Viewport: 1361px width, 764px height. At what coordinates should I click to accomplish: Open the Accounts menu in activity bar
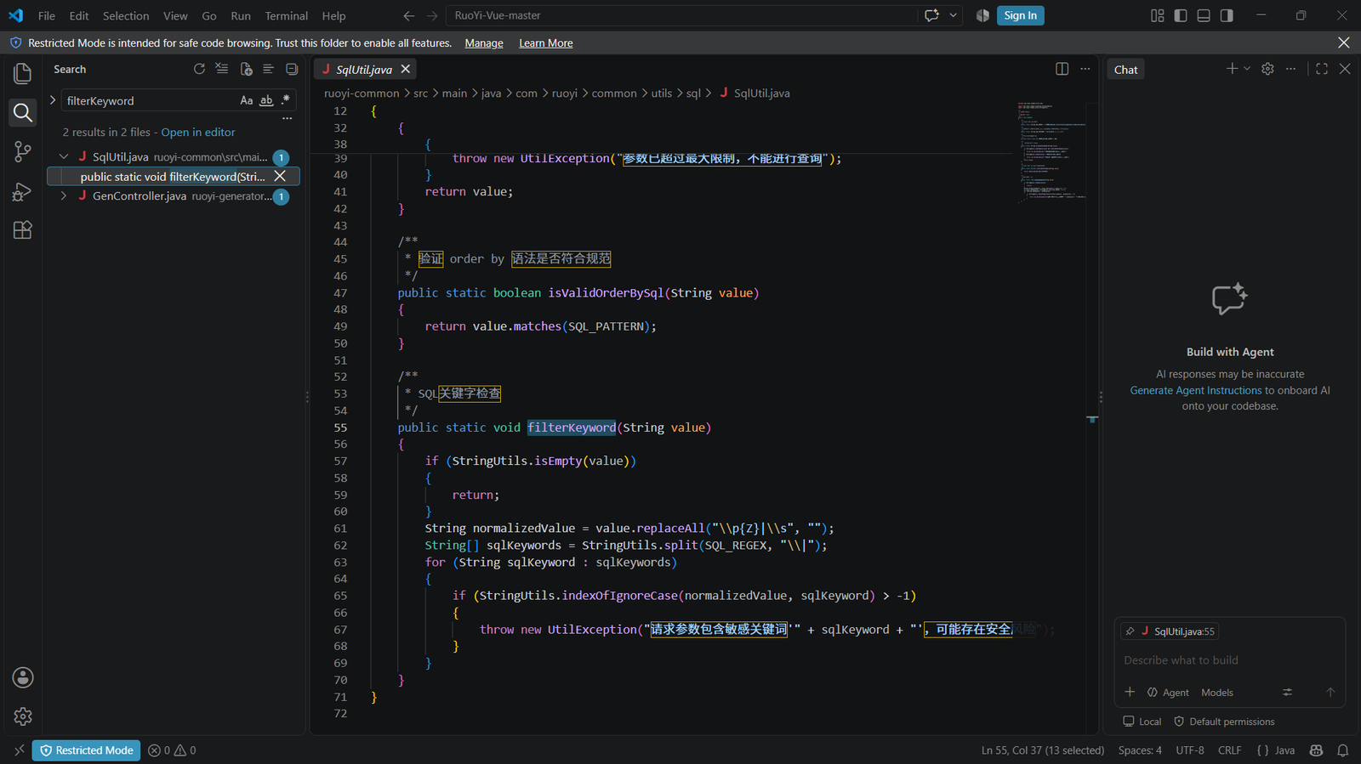click(x=23, y=677)
